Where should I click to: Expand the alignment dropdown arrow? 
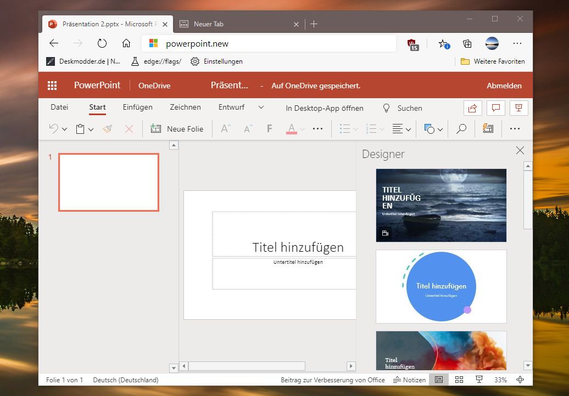[408, 129]
